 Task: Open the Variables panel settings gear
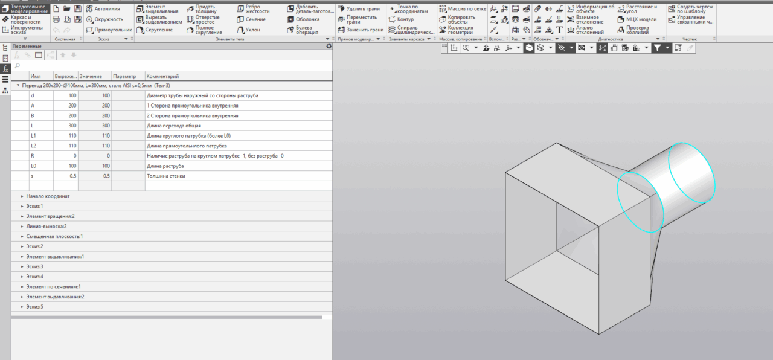click(329, 46)
